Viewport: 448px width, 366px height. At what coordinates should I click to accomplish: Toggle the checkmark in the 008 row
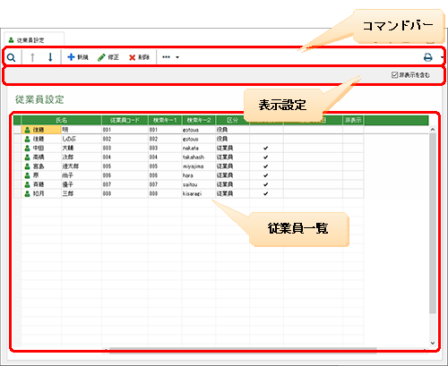(266, 193)
